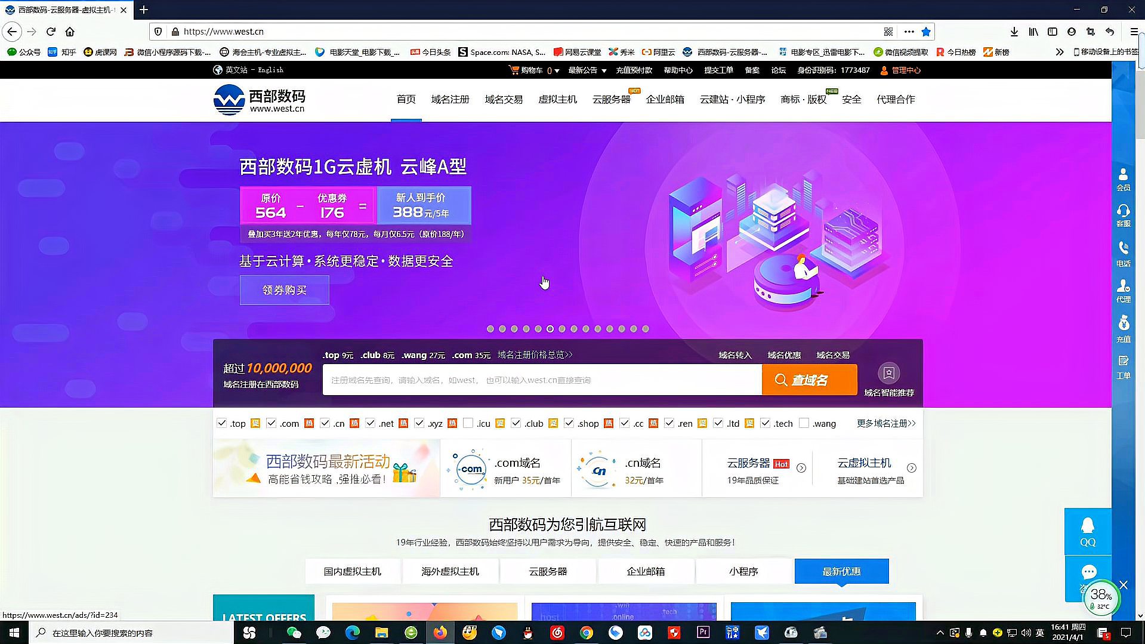Click the blue bookmark star icon
1145x644 pixels.
(x=926, y=32)
